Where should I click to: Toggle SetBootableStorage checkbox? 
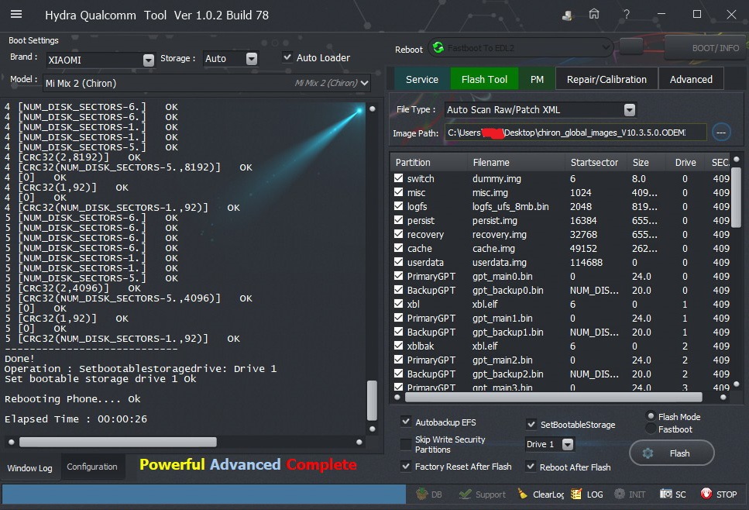click(531, 424)
